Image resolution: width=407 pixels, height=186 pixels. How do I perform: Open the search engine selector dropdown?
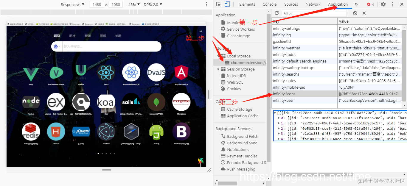[57, 46]
